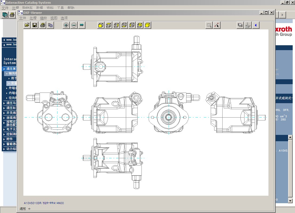
Task: Select the fourth view cube icon
Action: (124, 25)
